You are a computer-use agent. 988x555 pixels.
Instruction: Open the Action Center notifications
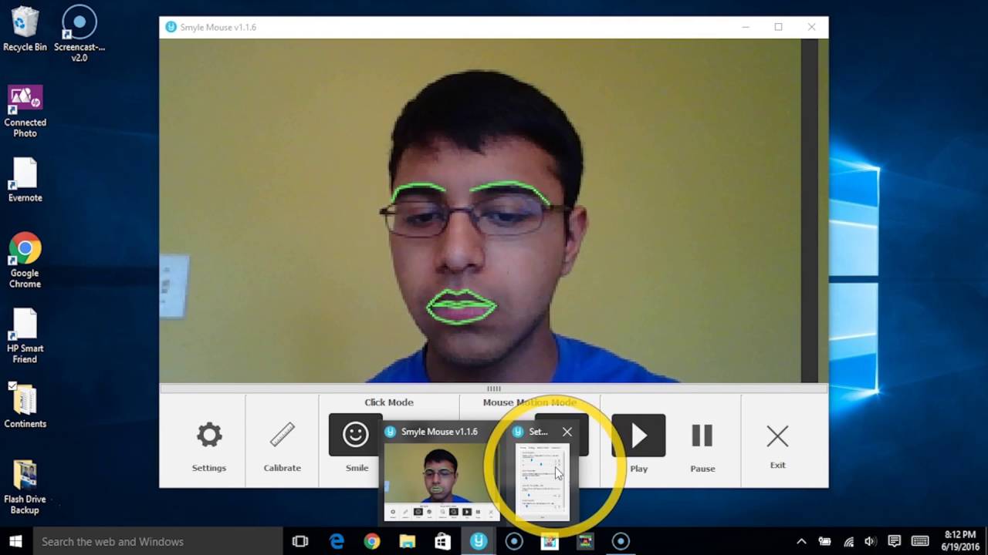pyautogui.click(x=895, y=542)
